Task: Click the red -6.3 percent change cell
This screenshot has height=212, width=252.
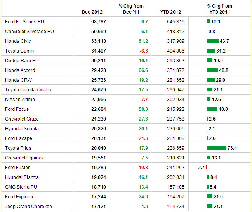Action: point(144,51)
